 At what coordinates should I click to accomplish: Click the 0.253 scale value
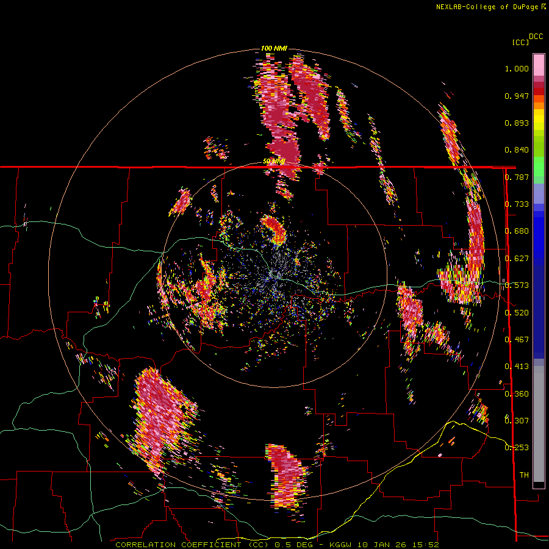tap(517, 448)
